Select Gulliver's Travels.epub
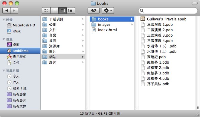 pos(167,19)
